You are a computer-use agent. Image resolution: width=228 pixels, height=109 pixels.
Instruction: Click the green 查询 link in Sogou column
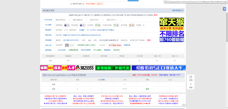coord(147,89)
